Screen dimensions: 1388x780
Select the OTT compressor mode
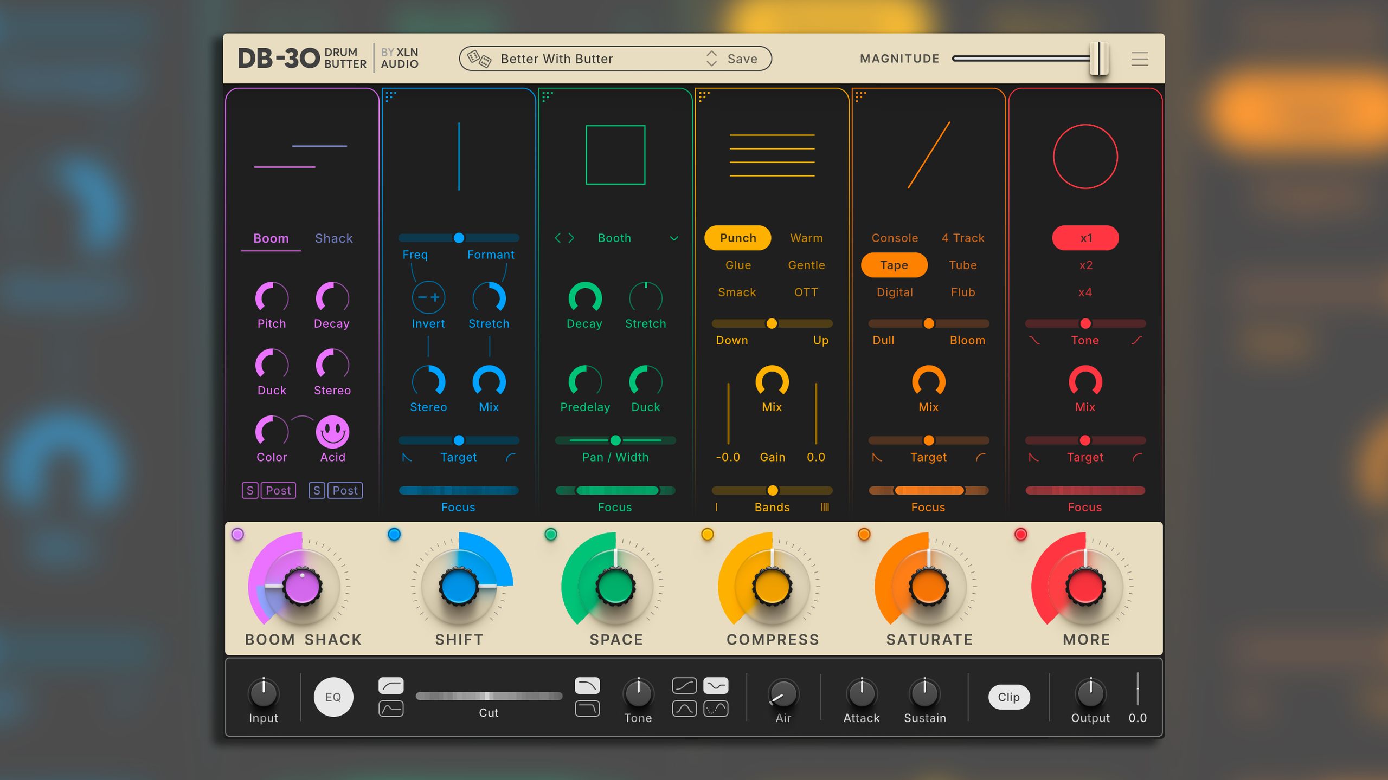coord(806,292)
